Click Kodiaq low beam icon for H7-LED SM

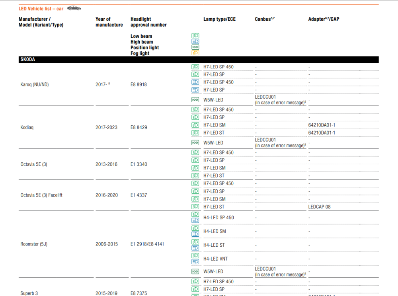click(x=195, y=125)
